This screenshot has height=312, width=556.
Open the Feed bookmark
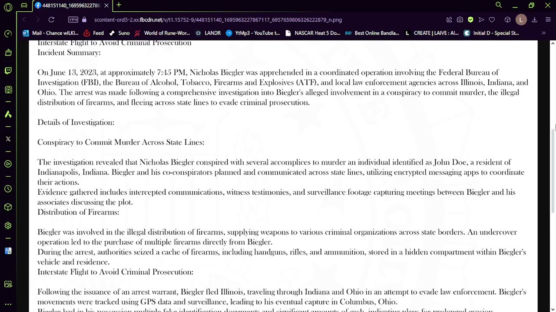tap(93, 33)
